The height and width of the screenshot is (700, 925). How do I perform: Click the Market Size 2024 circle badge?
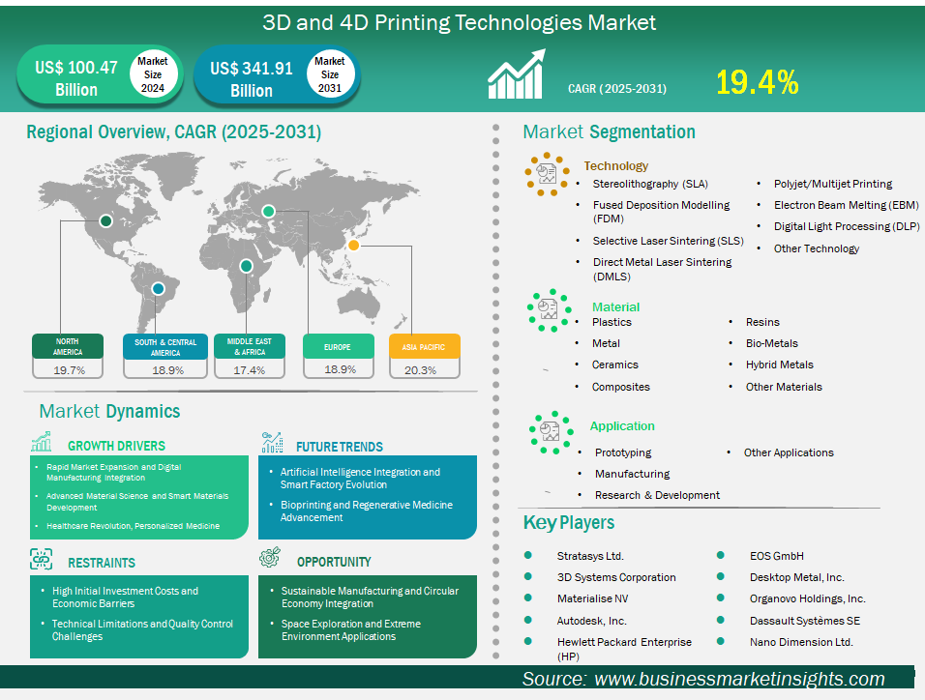[x=152, y=74]
